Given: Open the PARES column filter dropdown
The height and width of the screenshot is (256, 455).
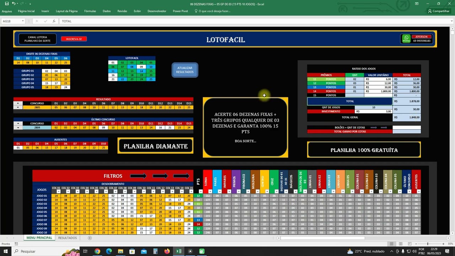Looking at the screenshot, I should 219,192.
